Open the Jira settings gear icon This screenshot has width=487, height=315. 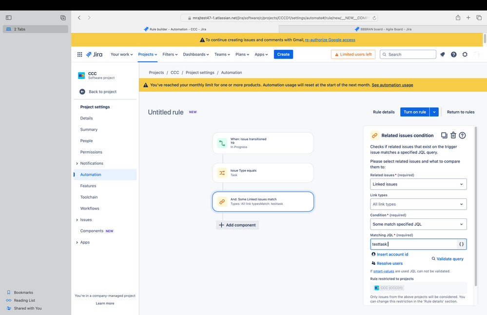tap(465, 54)
